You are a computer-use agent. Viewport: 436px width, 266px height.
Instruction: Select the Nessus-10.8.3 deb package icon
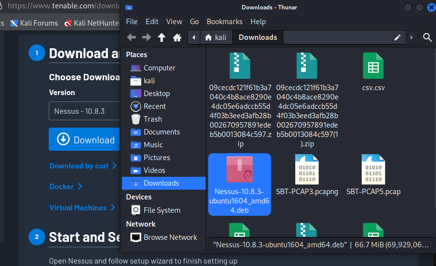pos(240,169)
